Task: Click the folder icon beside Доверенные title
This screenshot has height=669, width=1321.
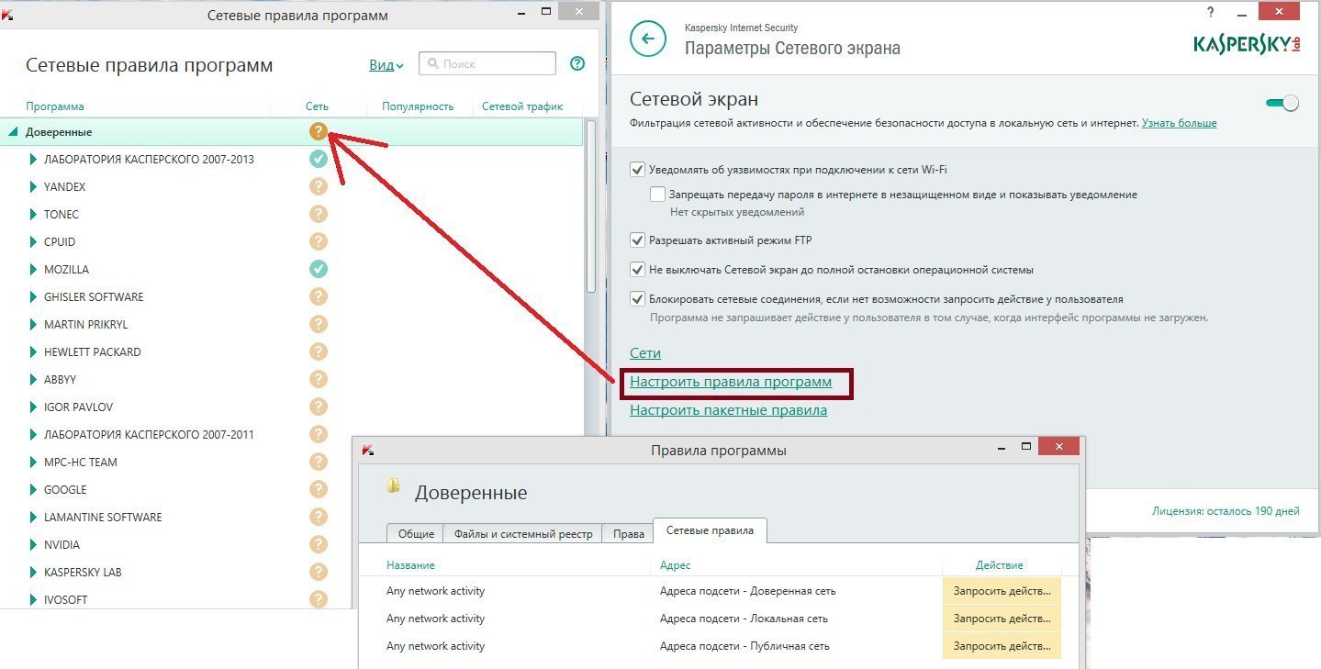Action: [x=393, y=485]
